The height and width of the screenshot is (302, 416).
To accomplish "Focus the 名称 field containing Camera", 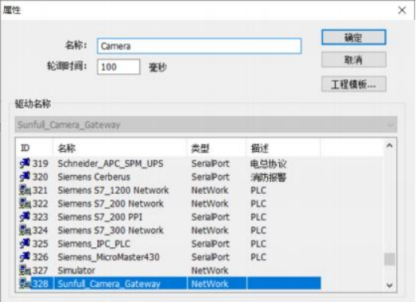I will (199, 46).
